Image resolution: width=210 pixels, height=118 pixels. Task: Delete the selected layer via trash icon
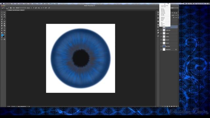(176, 106)
